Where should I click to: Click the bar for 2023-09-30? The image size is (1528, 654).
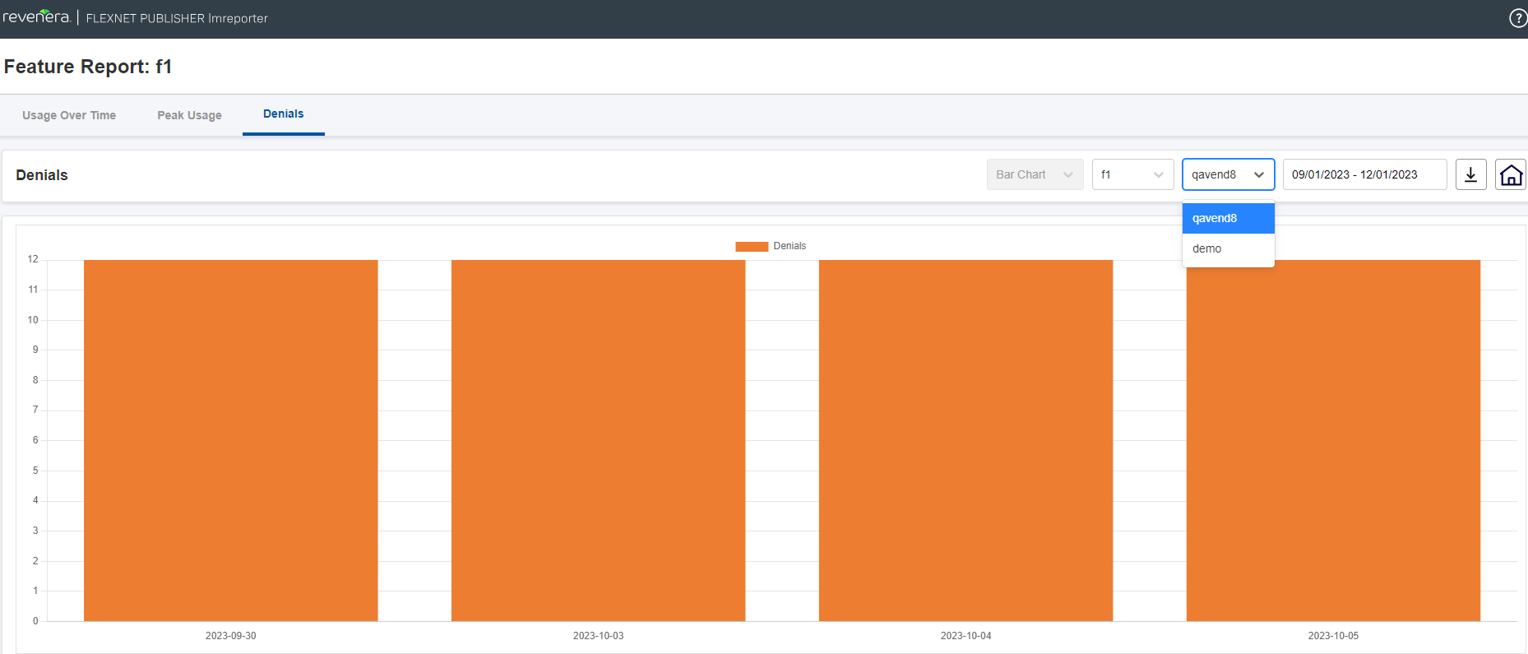230,440
